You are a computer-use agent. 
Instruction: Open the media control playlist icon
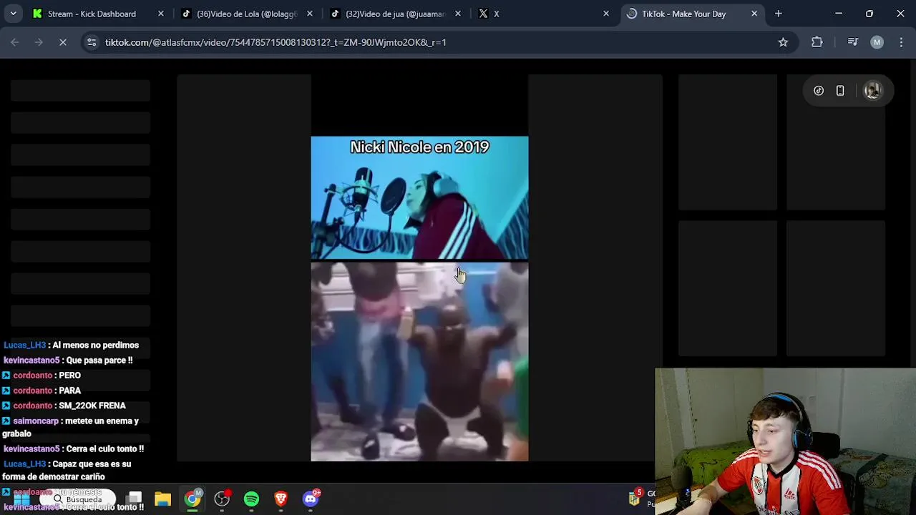coord(852,42)
